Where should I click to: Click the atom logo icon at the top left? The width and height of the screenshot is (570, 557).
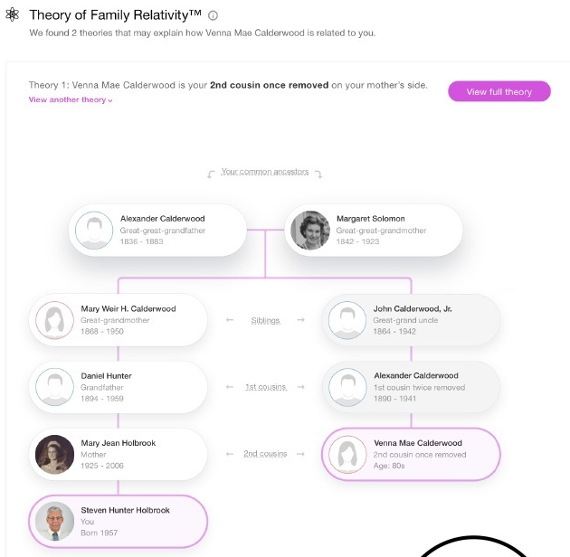13,14
